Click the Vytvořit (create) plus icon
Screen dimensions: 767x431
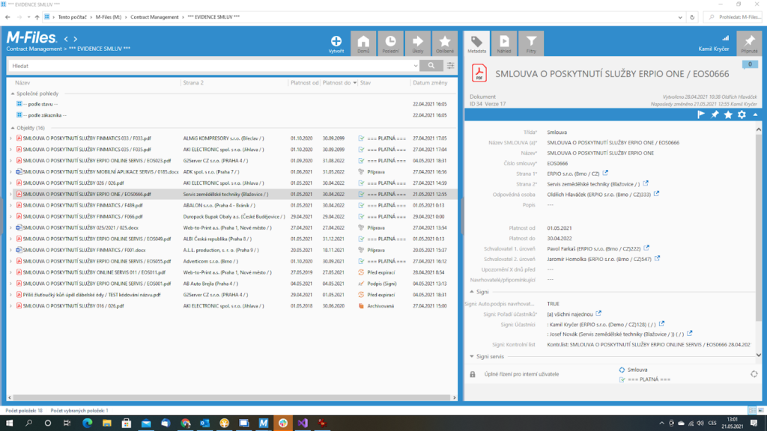[x=336, y=42]
